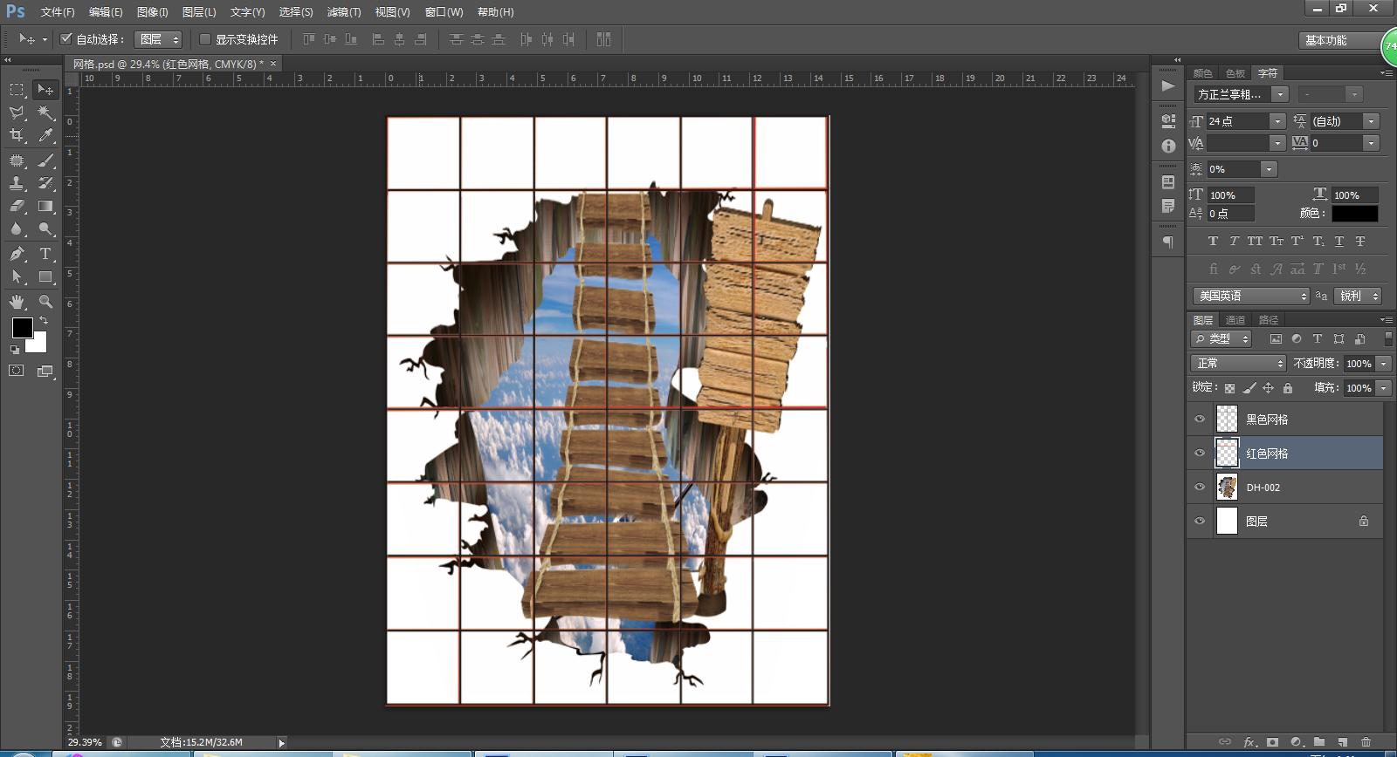Expand the 基本功能 workspace dropdown
1397x757 pixels.
pos(1336,40)
